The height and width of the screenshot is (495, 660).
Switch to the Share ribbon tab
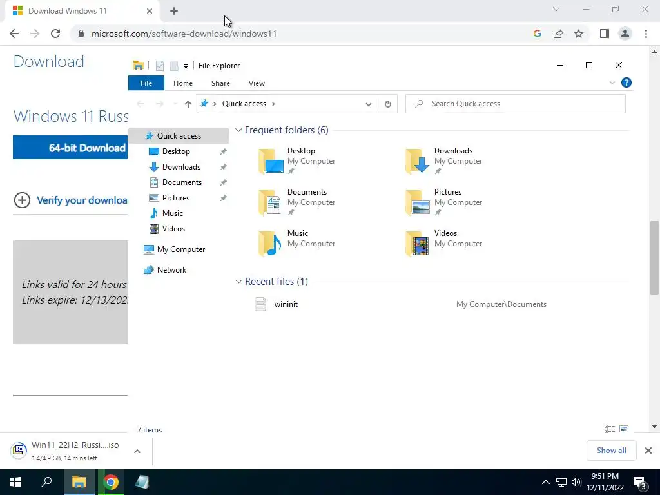pyautogui.click(x=220, y=83)
